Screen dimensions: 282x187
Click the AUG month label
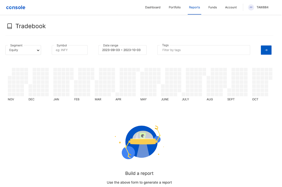210,99
